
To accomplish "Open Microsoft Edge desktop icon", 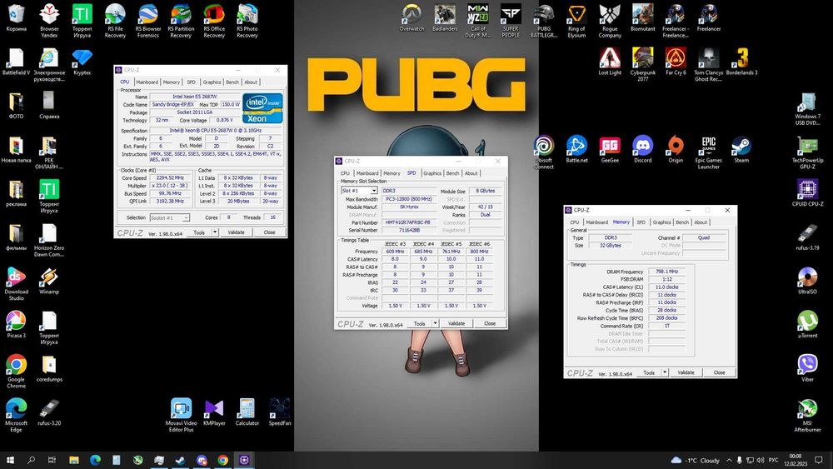I will 16,416.
